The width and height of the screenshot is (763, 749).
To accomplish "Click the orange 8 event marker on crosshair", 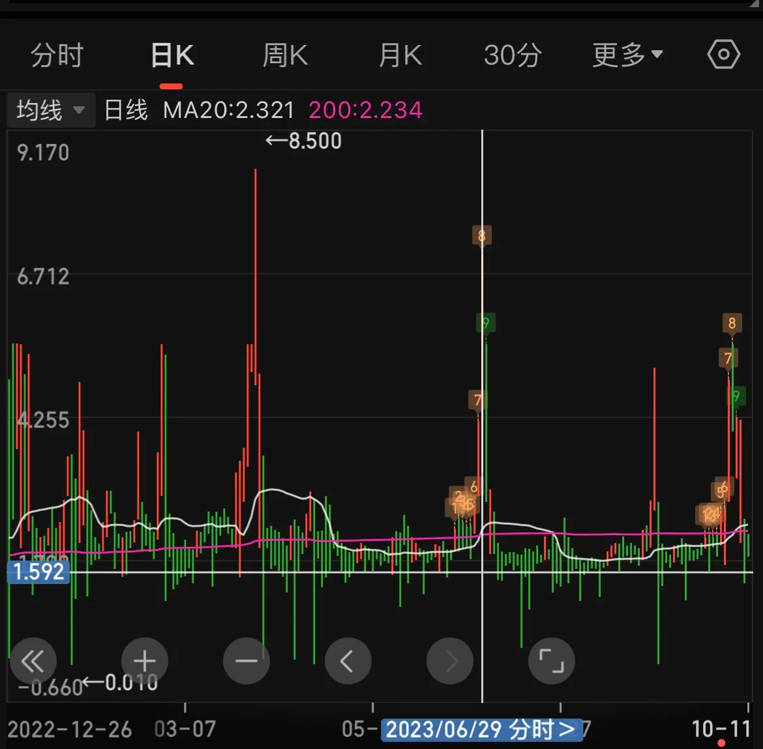I will (482, 235).
